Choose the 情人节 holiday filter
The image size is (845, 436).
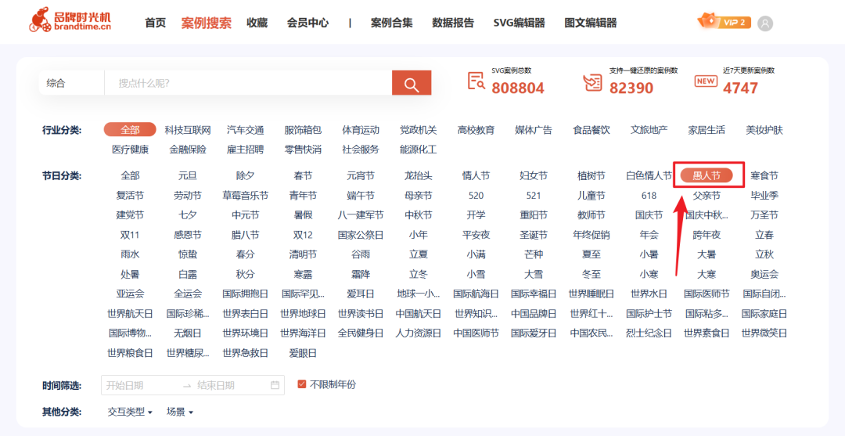pyautogui.click(x=476, y=175)
